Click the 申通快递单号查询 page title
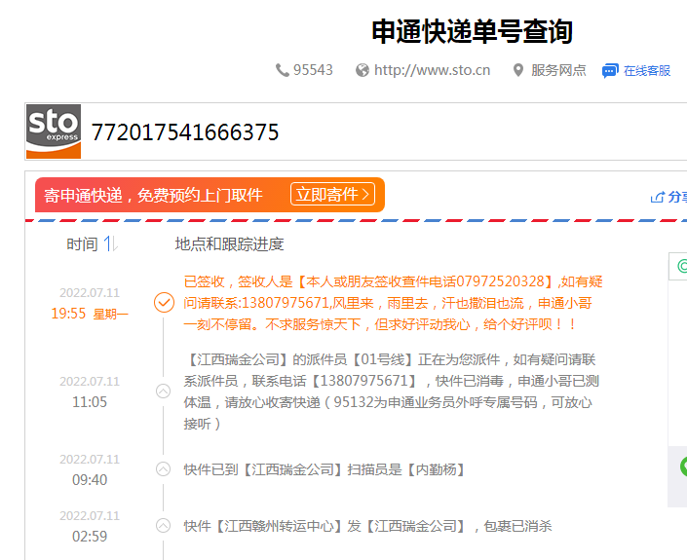Screen dimensions: 687x560 pos(473,31)
